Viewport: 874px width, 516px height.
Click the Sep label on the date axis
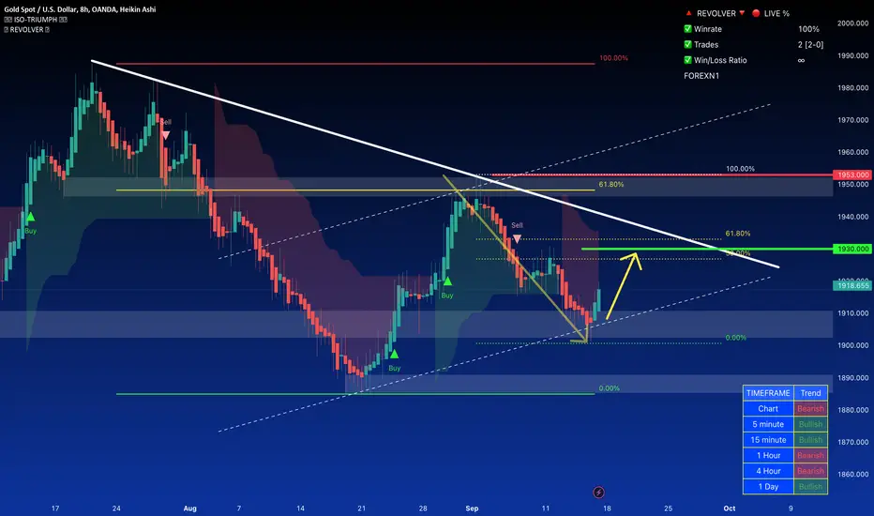coord(472,508)
